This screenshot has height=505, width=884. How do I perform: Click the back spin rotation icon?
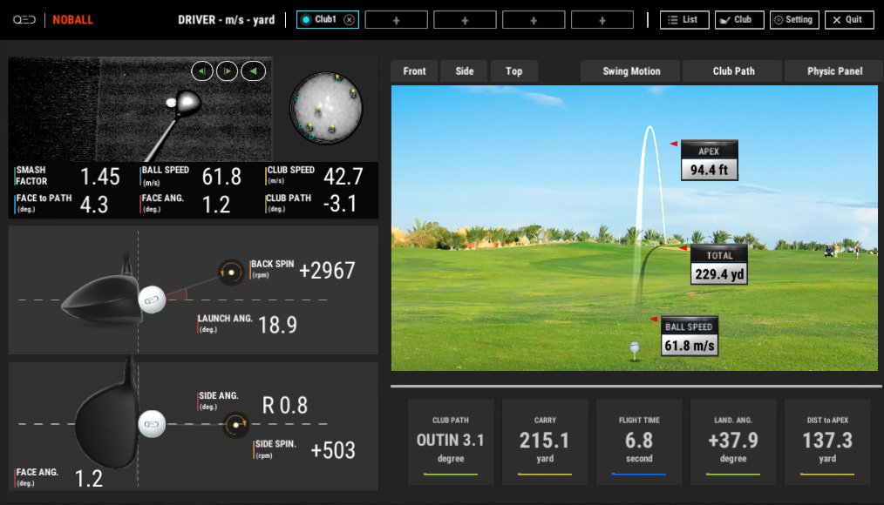[x=230, y=273]
